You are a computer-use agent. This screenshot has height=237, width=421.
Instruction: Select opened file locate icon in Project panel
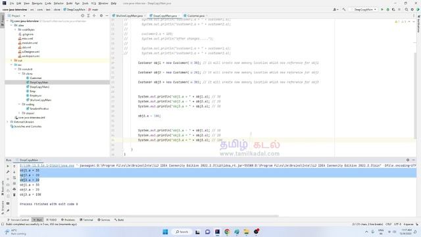(82, 16)
